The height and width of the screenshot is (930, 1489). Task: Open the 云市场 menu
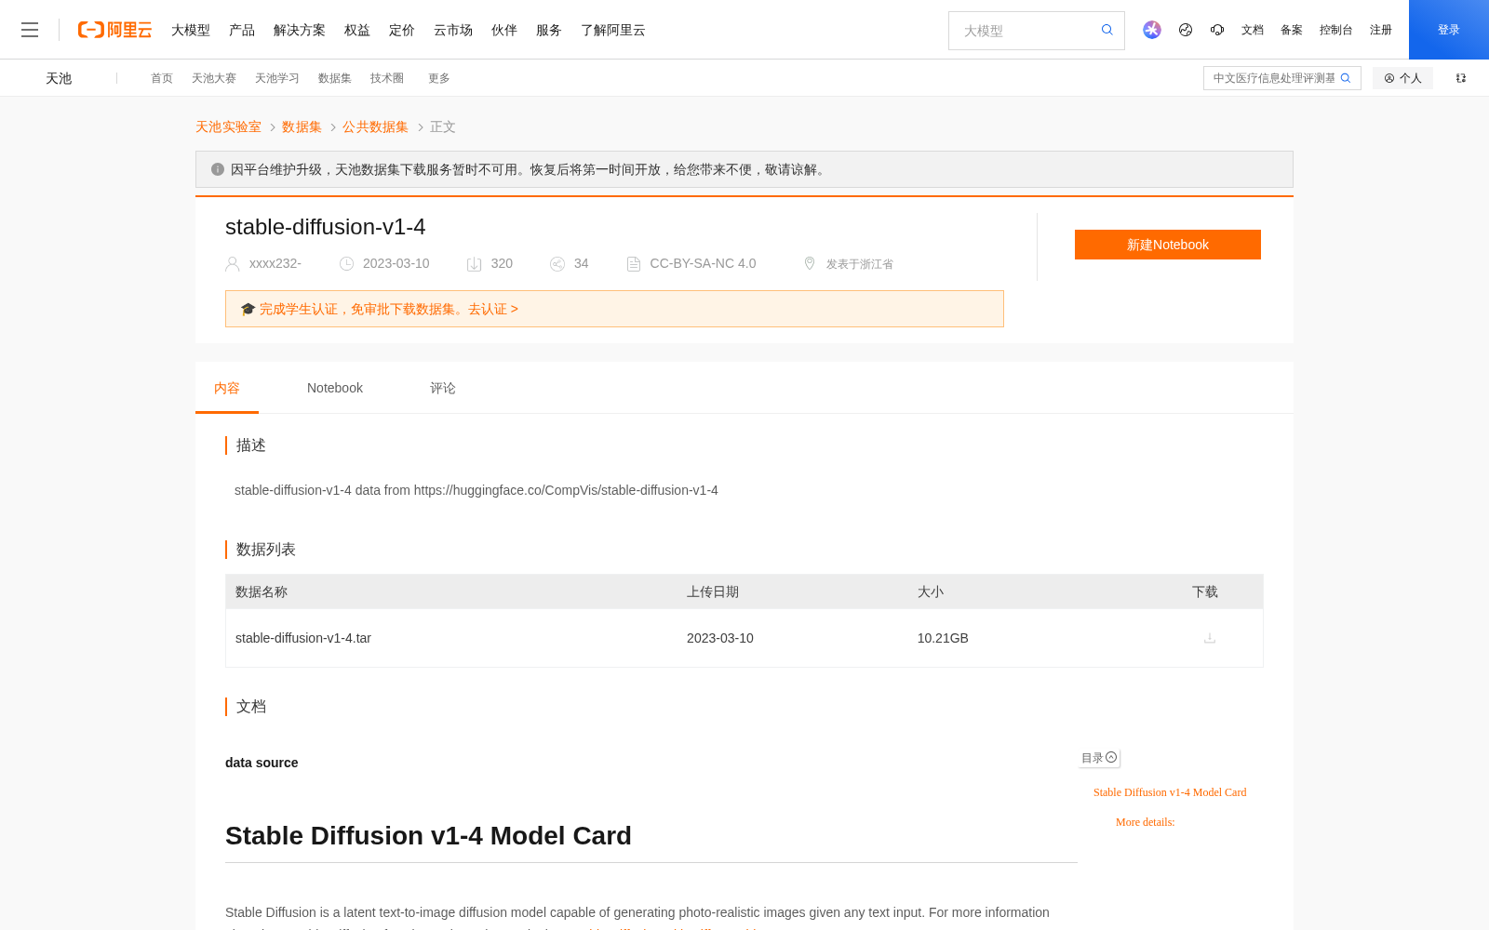point(453,30)
